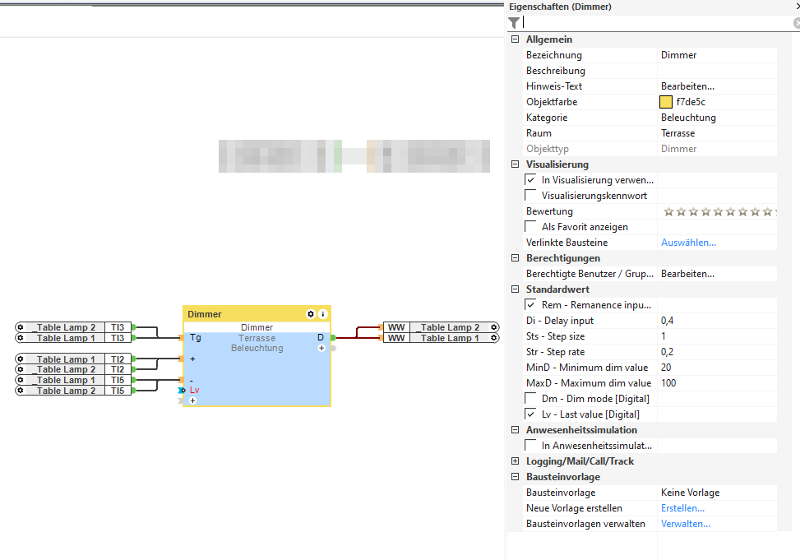The width and height of the screenshot is (800, 560).
Task: Clear the properties search with the X icon
Action: point(797,24)
